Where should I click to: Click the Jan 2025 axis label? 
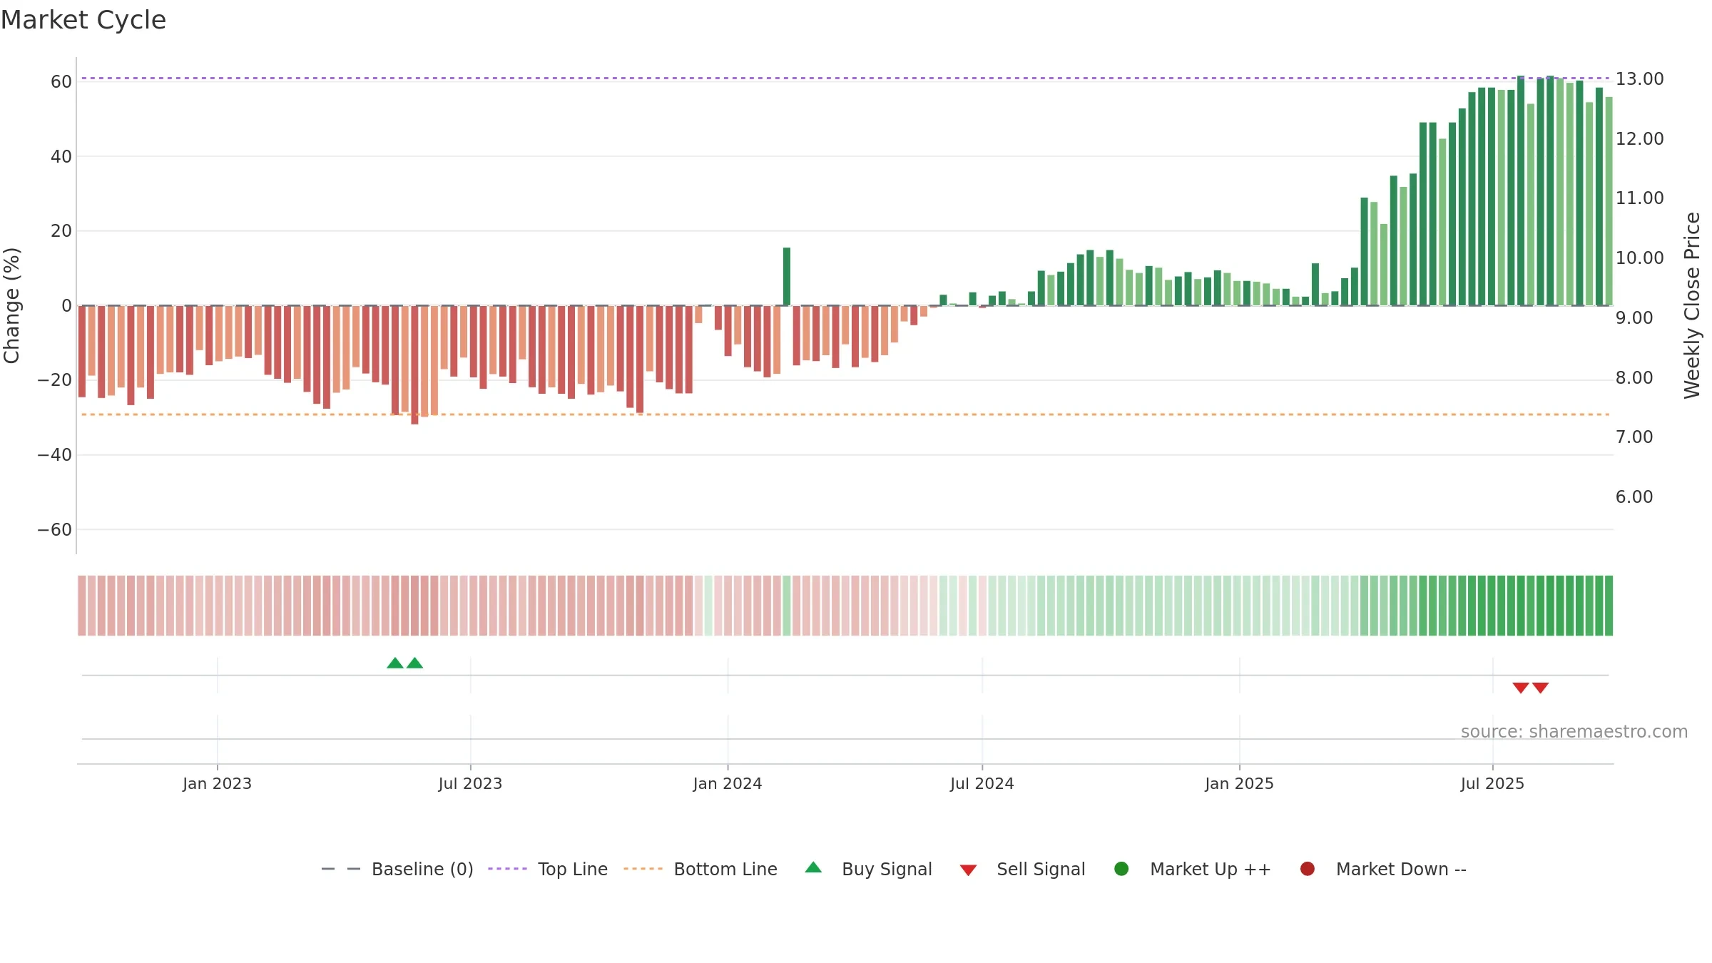(1239, 783)
